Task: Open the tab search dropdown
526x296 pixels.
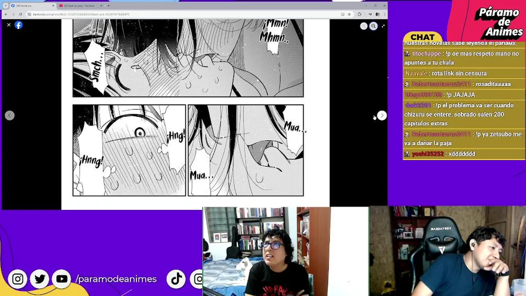Action: 5,6
